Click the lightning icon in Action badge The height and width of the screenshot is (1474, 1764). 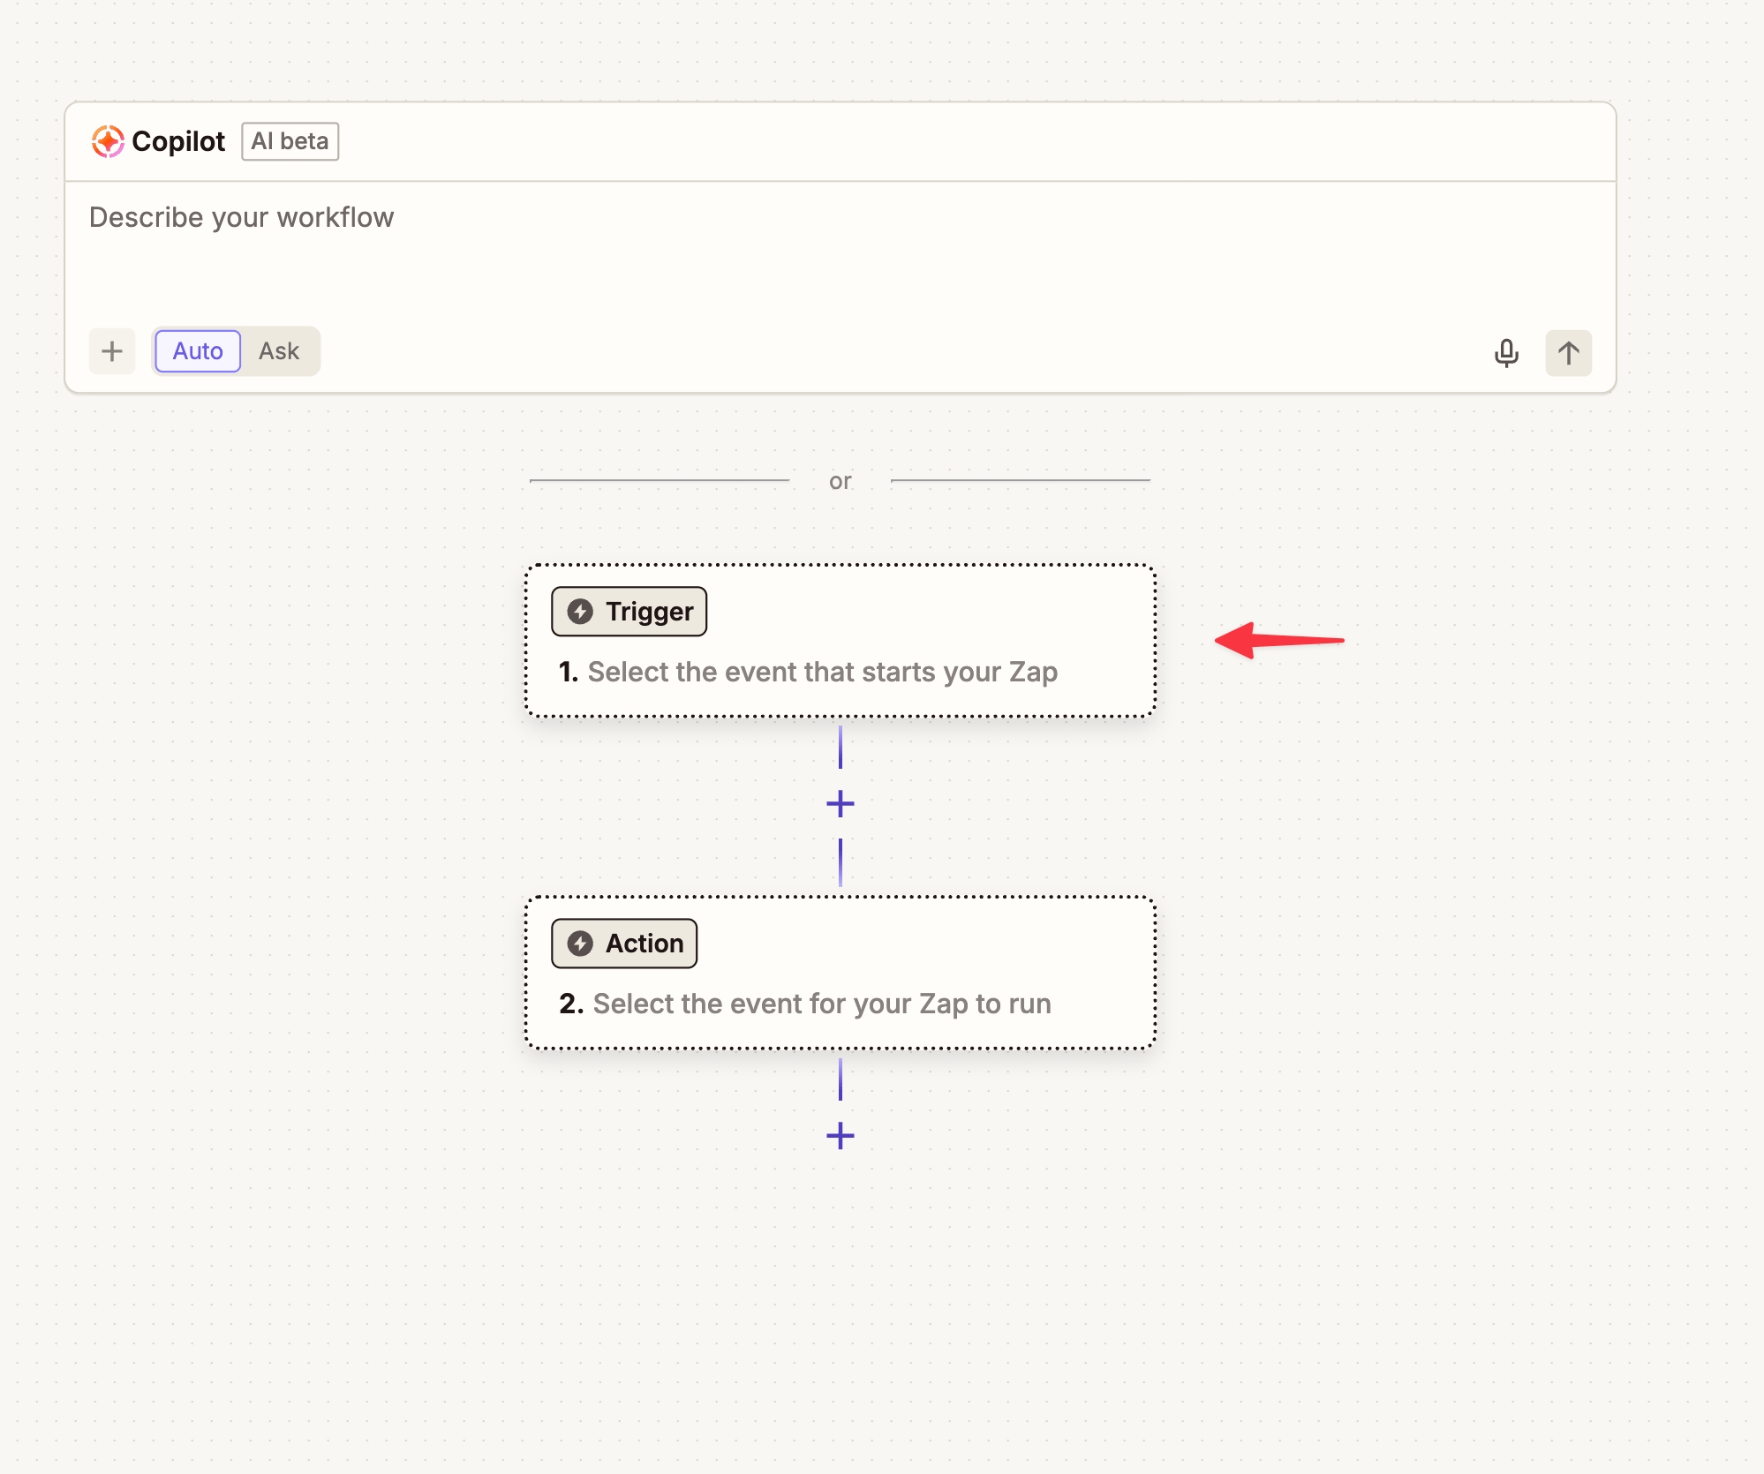pos(580,944)
